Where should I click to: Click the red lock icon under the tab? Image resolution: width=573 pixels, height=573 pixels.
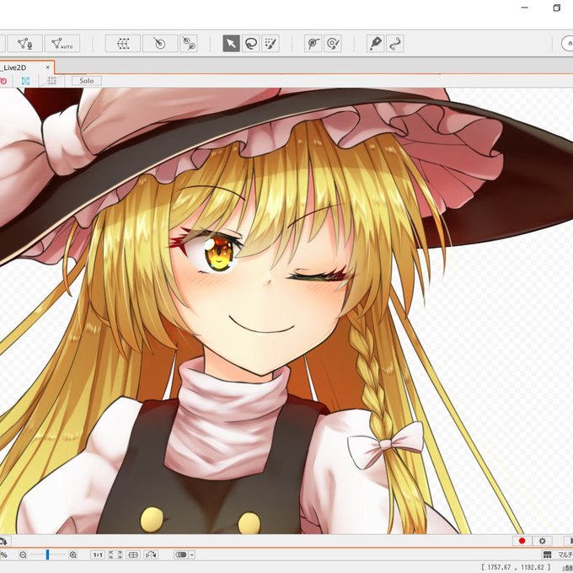click(x=3, y=81)
